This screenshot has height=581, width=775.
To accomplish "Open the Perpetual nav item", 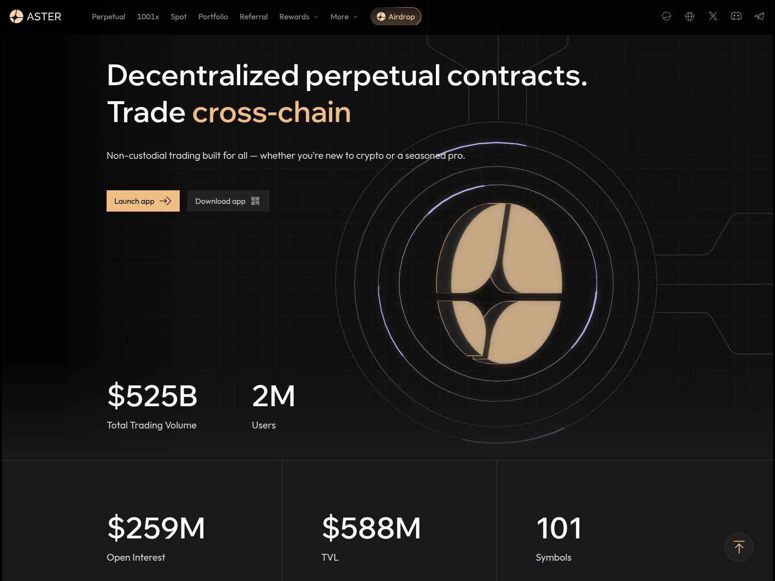I will click(108, 16).
